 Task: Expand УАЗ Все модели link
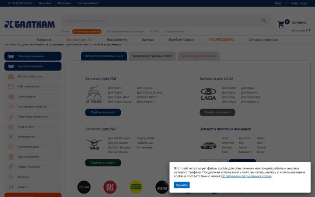(145, 148)
